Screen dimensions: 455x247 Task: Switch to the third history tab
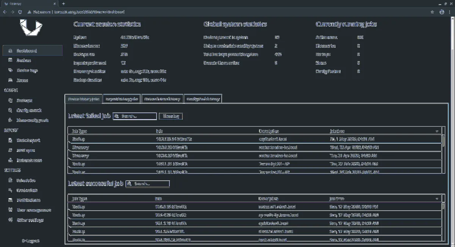pos(162,99)
